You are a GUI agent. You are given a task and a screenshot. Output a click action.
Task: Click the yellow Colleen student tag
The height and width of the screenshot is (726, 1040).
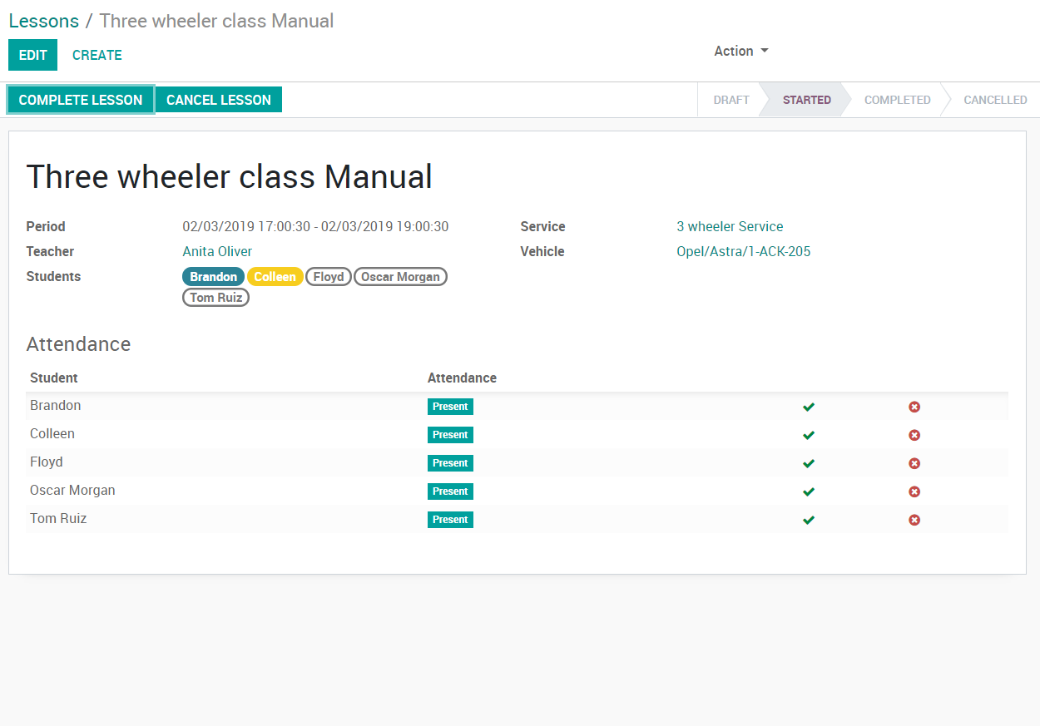[x=275, y=277]
